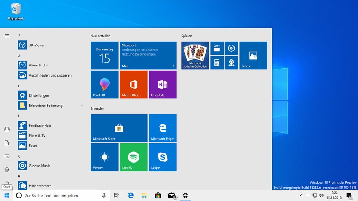Click the Donnerstag 15 calendar tile
358x201 pixels.
coord(104,56)
